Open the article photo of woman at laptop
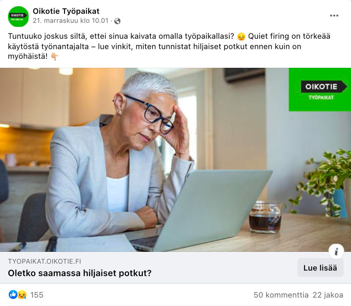The width and height of the screenshot is (351, 306). [176, 160]
